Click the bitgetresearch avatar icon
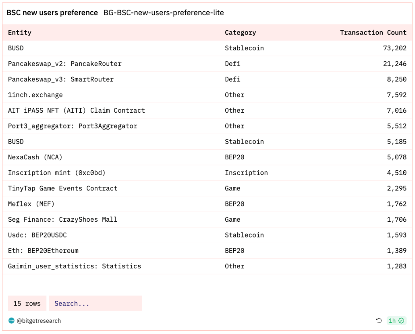Screen dimensions: 415x334 coord(11,321)
